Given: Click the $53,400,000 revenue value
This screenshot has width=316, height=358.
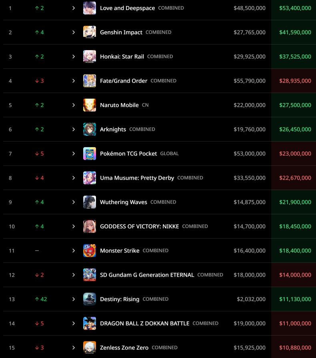Looking at the screenshot, I should [x=295, y=8].
